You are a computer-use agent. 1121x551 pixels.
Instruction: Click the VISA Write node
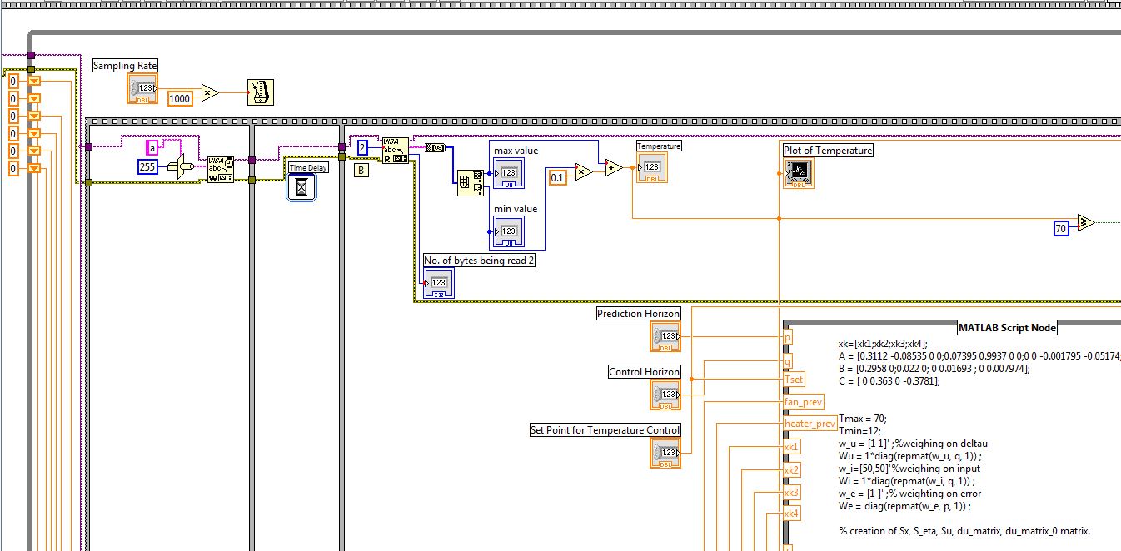coord(221,169)
